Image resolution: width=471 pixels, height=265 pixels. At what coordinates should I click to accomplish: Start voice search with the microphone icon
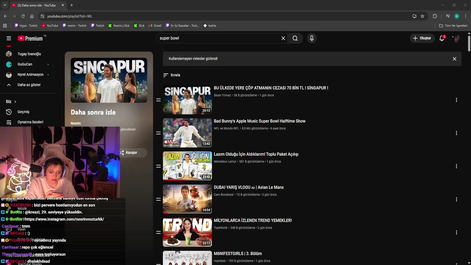(x=312, y=38)
